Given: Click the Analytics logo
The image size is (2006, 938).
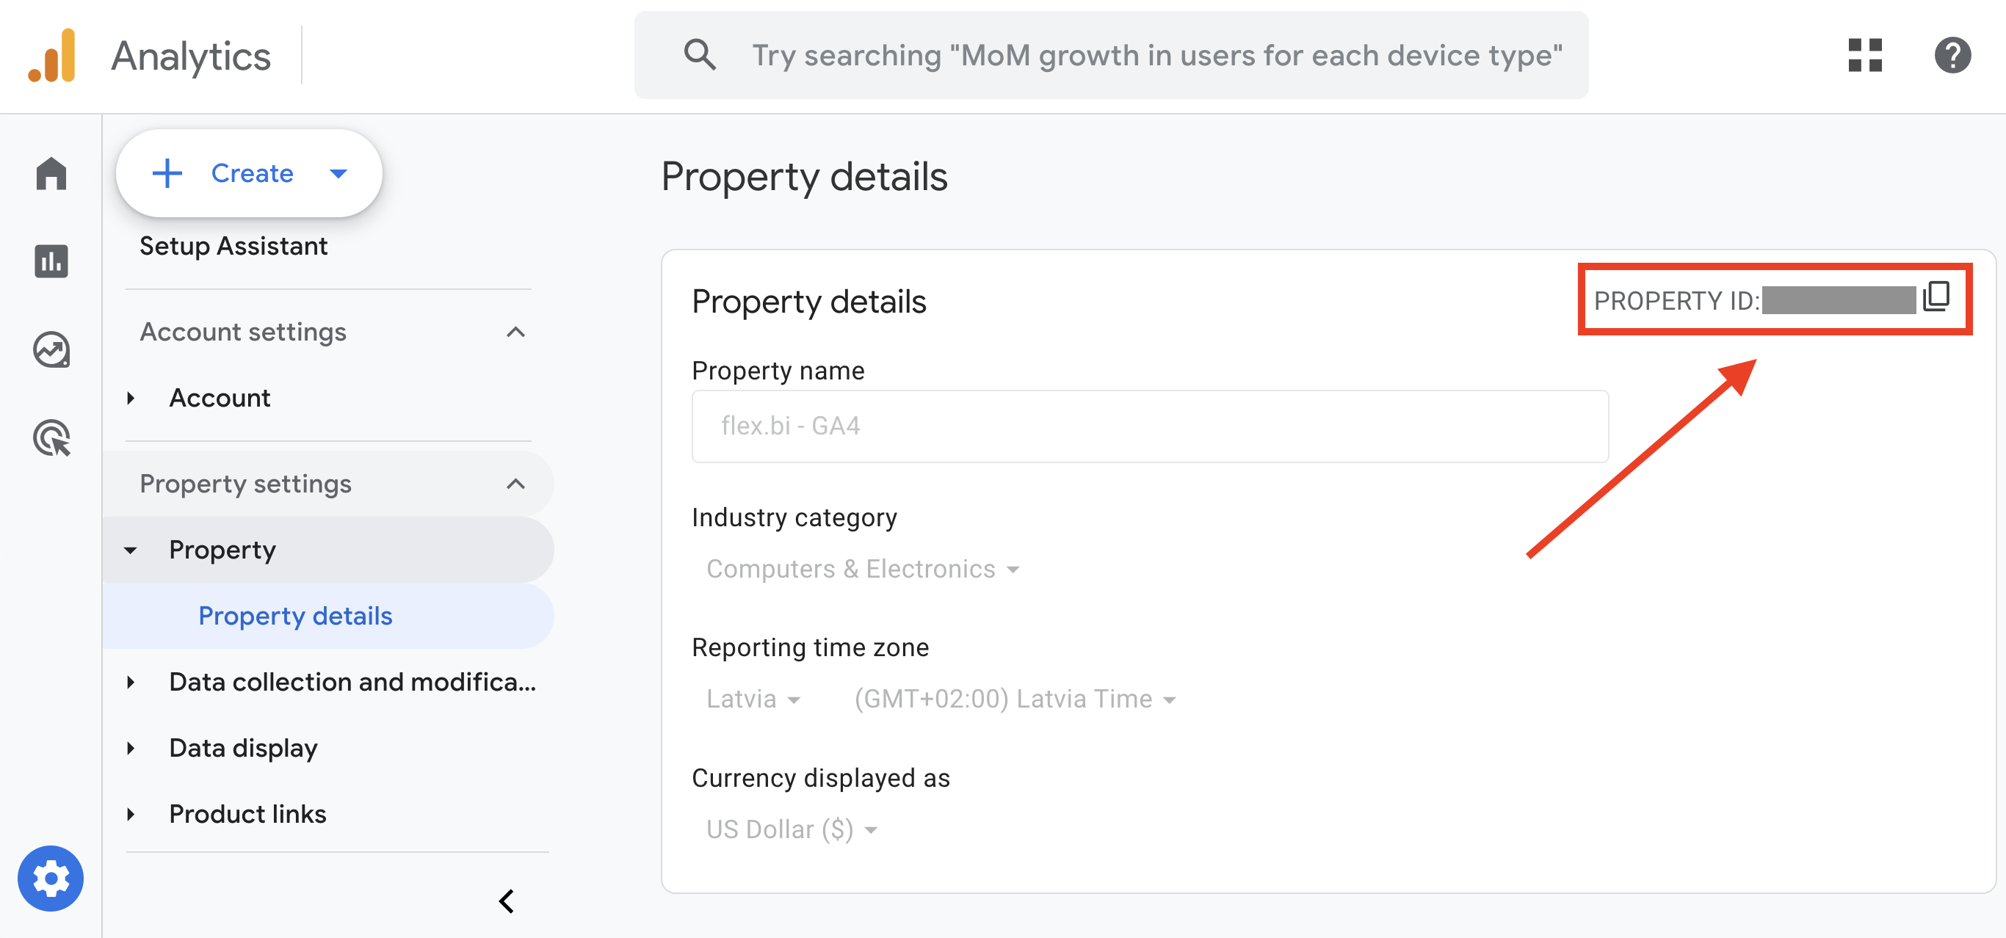Looking at the screenshot, I should pyautogui.click(x=51, y=55).
